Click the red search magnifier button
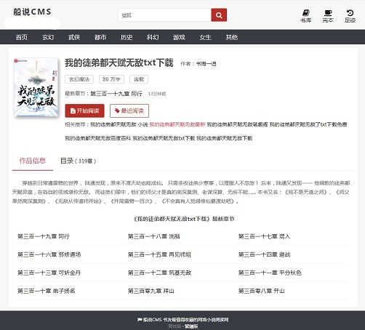Image resolution: width=365 pixels, height=330 pixels. click(219, 15)
